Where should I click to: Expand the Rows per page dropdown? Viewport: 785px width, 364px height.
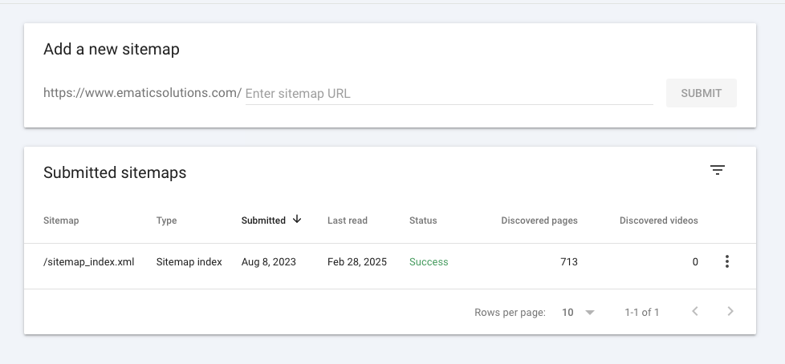click(578, 312)
